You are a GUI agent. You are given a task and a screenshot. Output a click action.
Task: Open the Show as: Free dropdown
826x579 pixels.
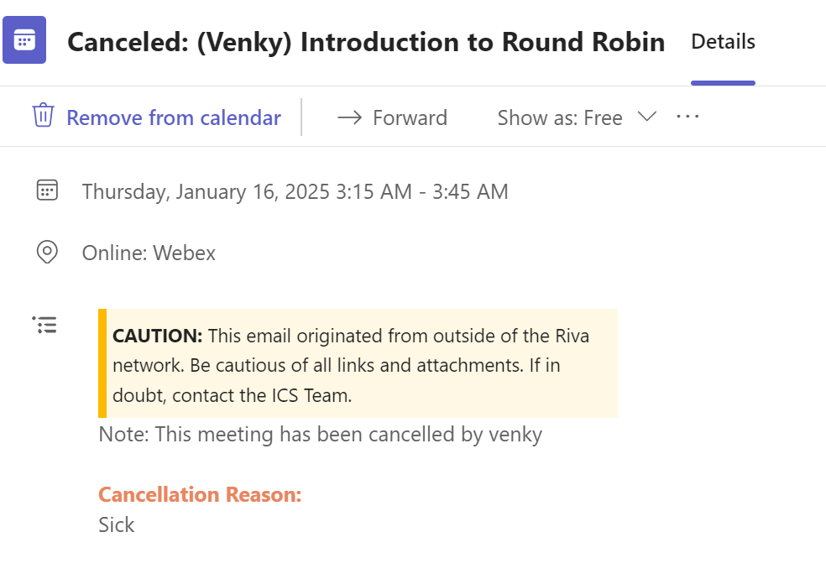coord(560,118)
